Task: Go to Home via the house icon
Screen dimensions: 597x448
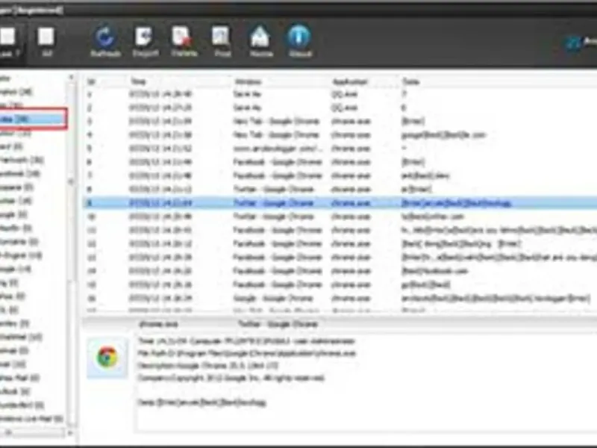Action: click(x=260, y=41)
